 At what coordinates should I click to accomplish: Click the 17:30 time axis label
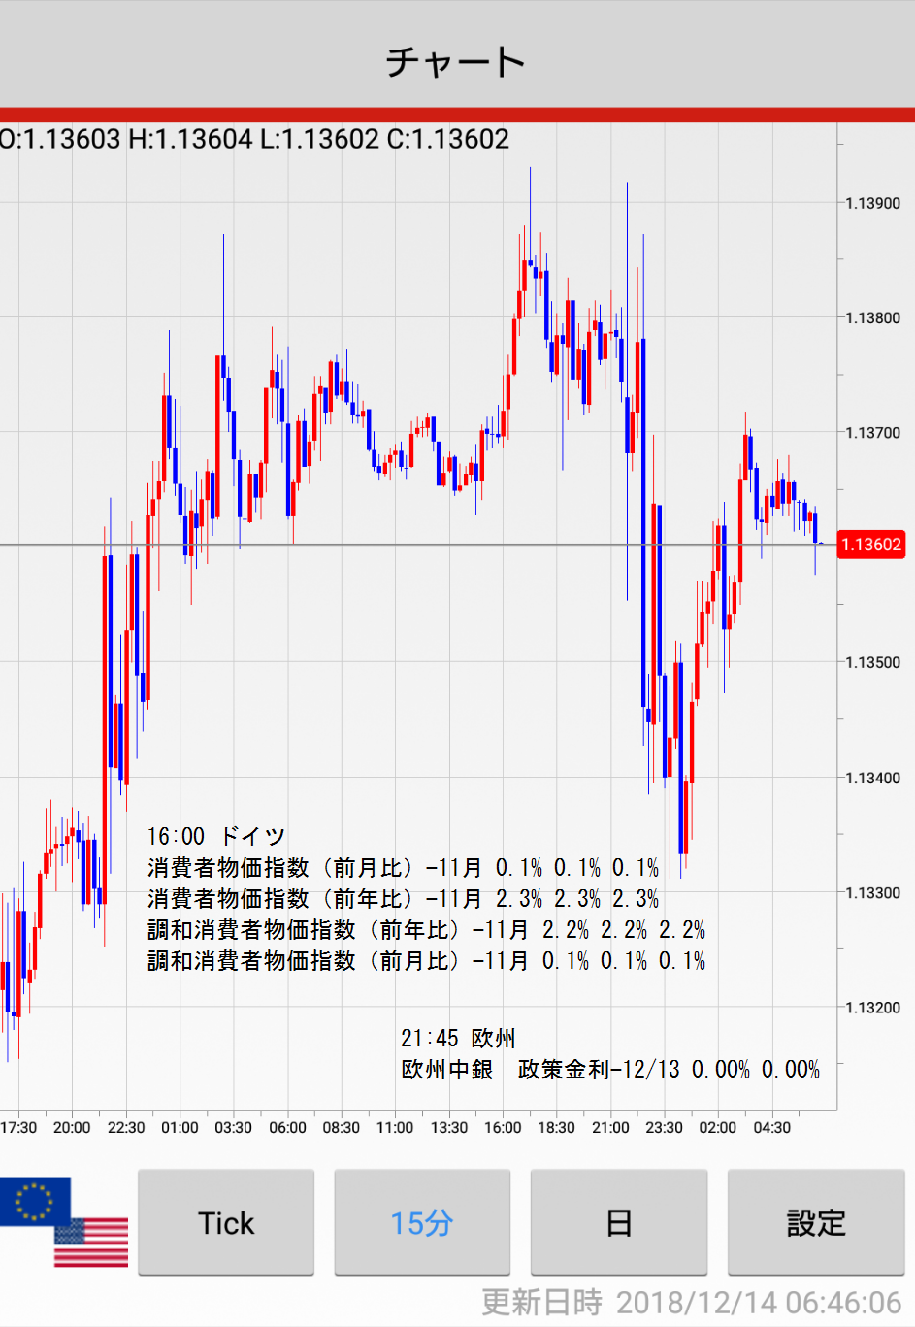18,1128
